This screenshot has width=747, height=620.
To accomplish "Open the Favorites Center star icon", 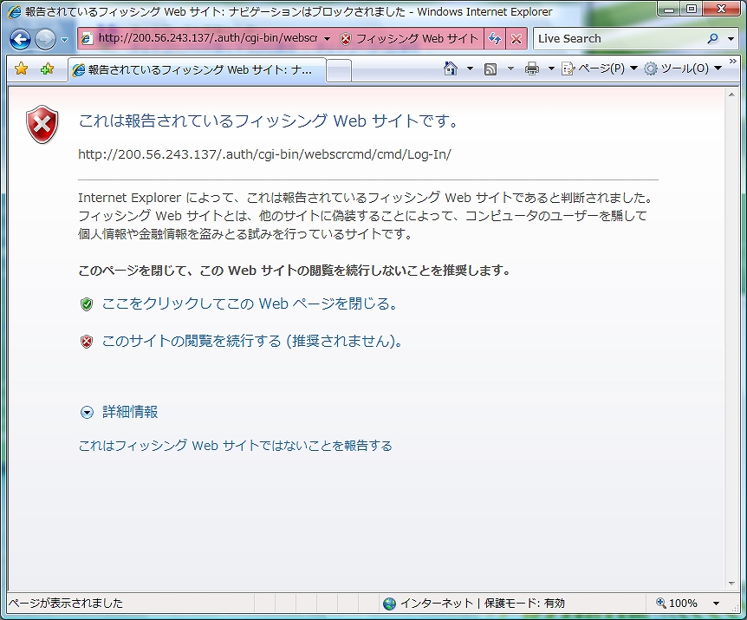I will click(x=22, y=69).
